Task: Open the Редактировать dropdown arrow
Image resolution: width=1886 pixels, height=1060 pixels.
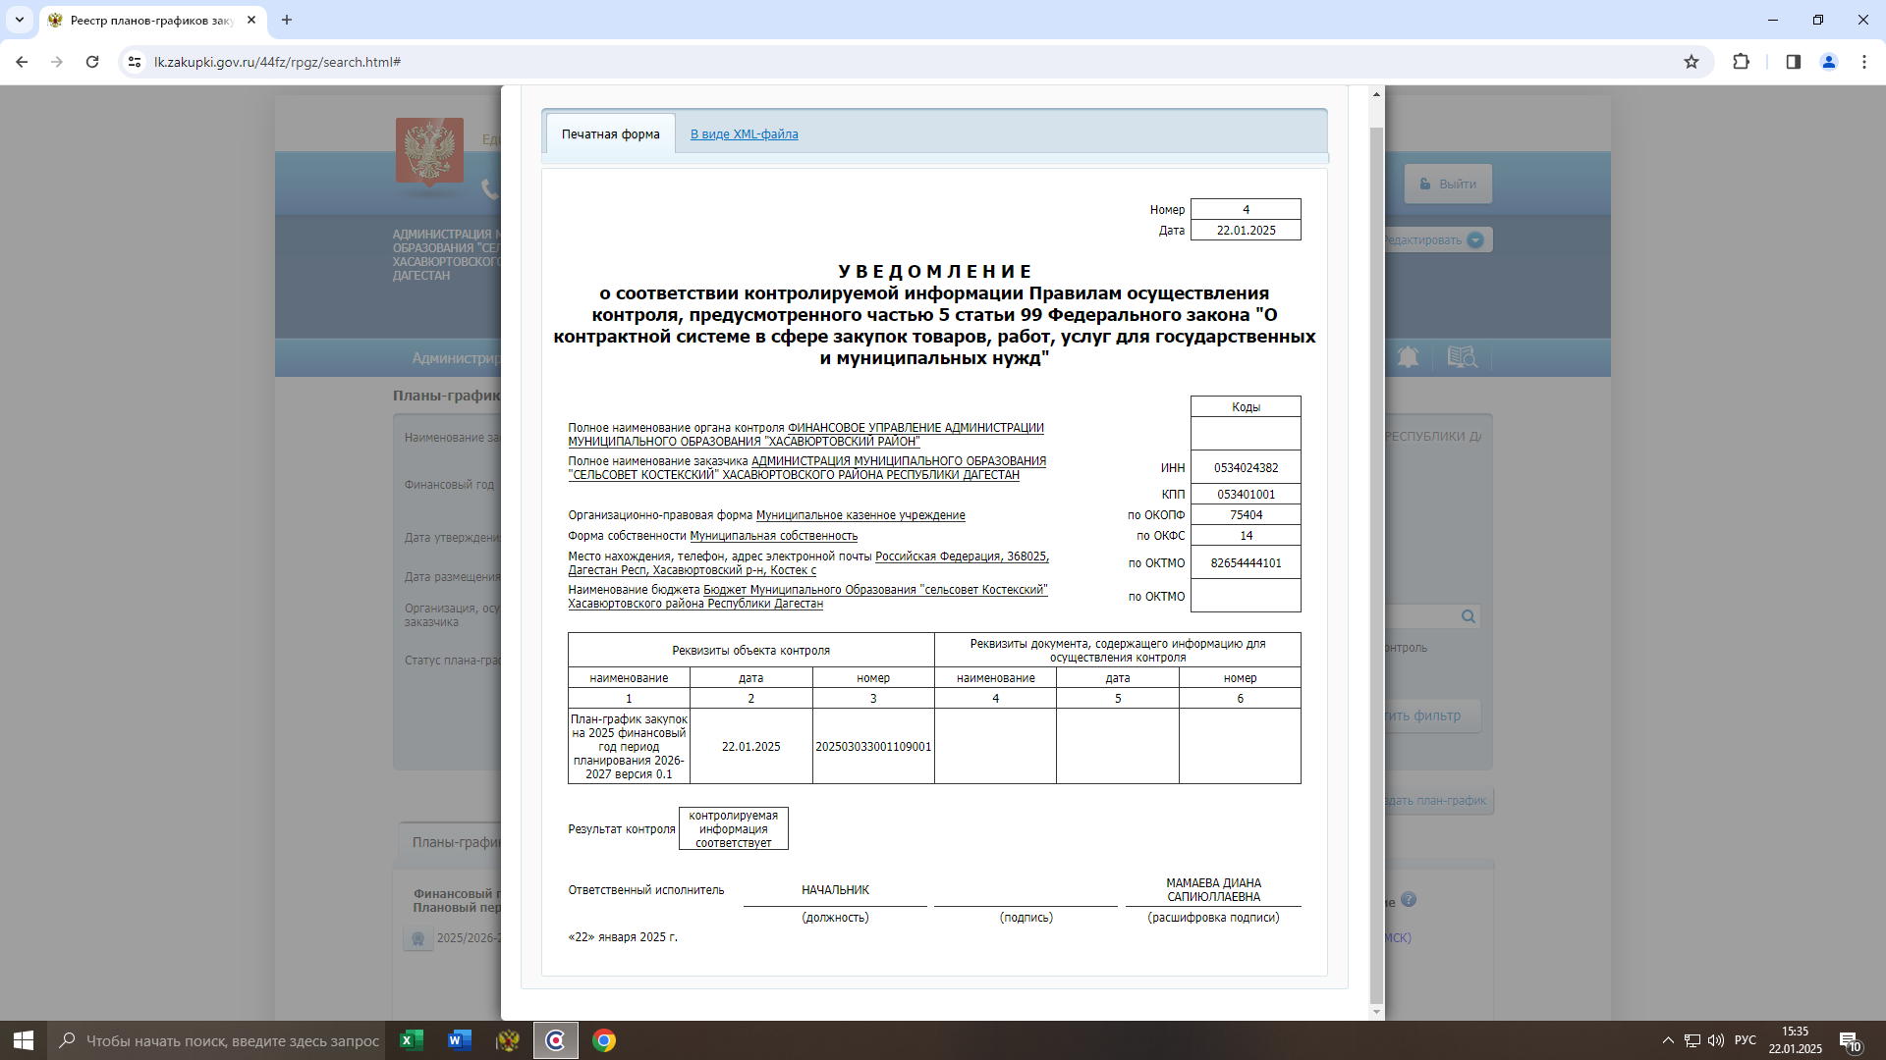Action: (1475, 240)
